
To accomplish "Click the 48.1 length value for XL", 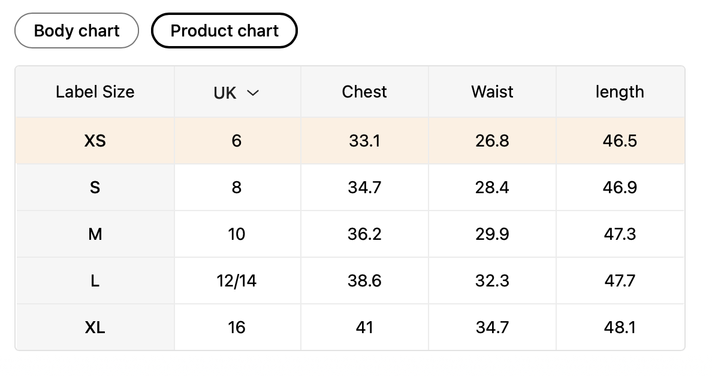I will pos(620,328).
